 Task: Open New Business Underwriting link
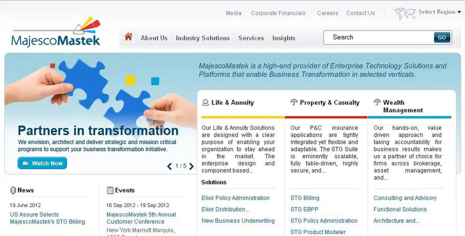(x=238, y=221)
